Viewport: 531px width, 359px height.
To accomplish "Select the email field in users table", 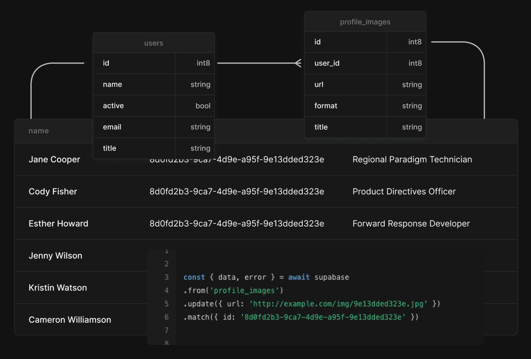I will (112, 127).
